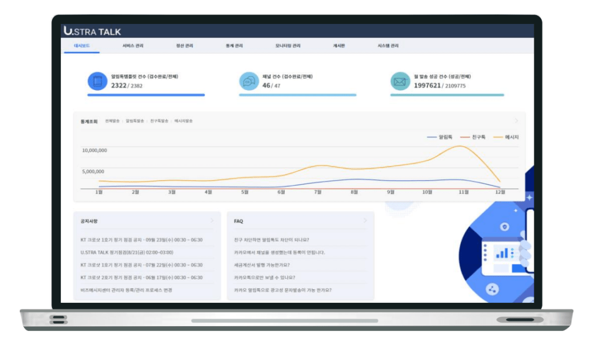Open the 대시보드 tab
The height and width of the screenshot is (360, 598).
82,46
